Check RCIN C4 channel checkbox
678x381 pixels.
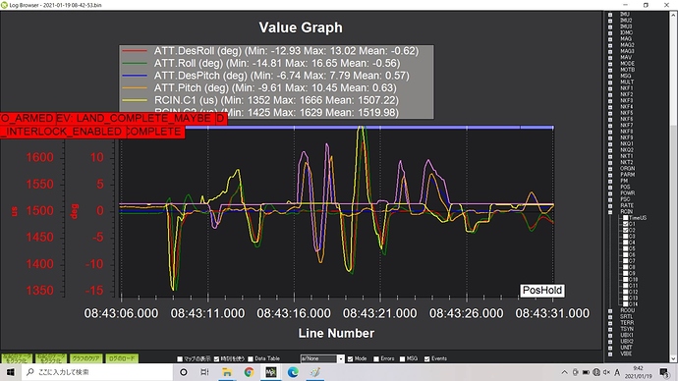click(625, 243)
